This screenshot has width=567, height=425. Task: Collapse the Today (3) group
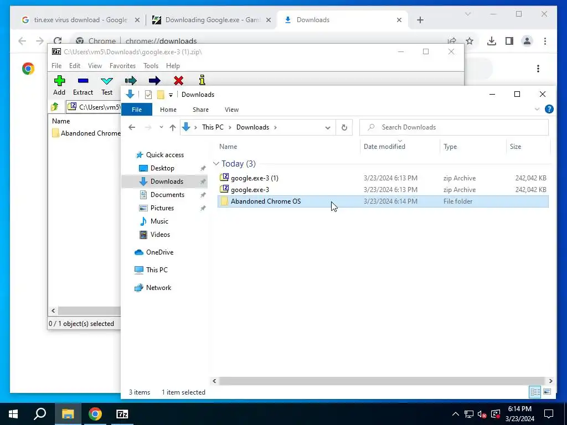(x=216, y=164)
